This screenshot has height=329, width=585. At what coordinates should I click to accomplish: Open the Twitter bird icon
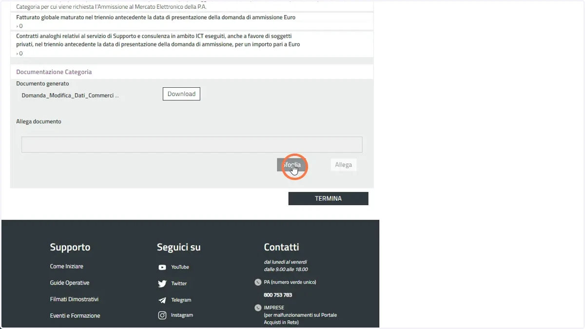[x=162, y=284]
